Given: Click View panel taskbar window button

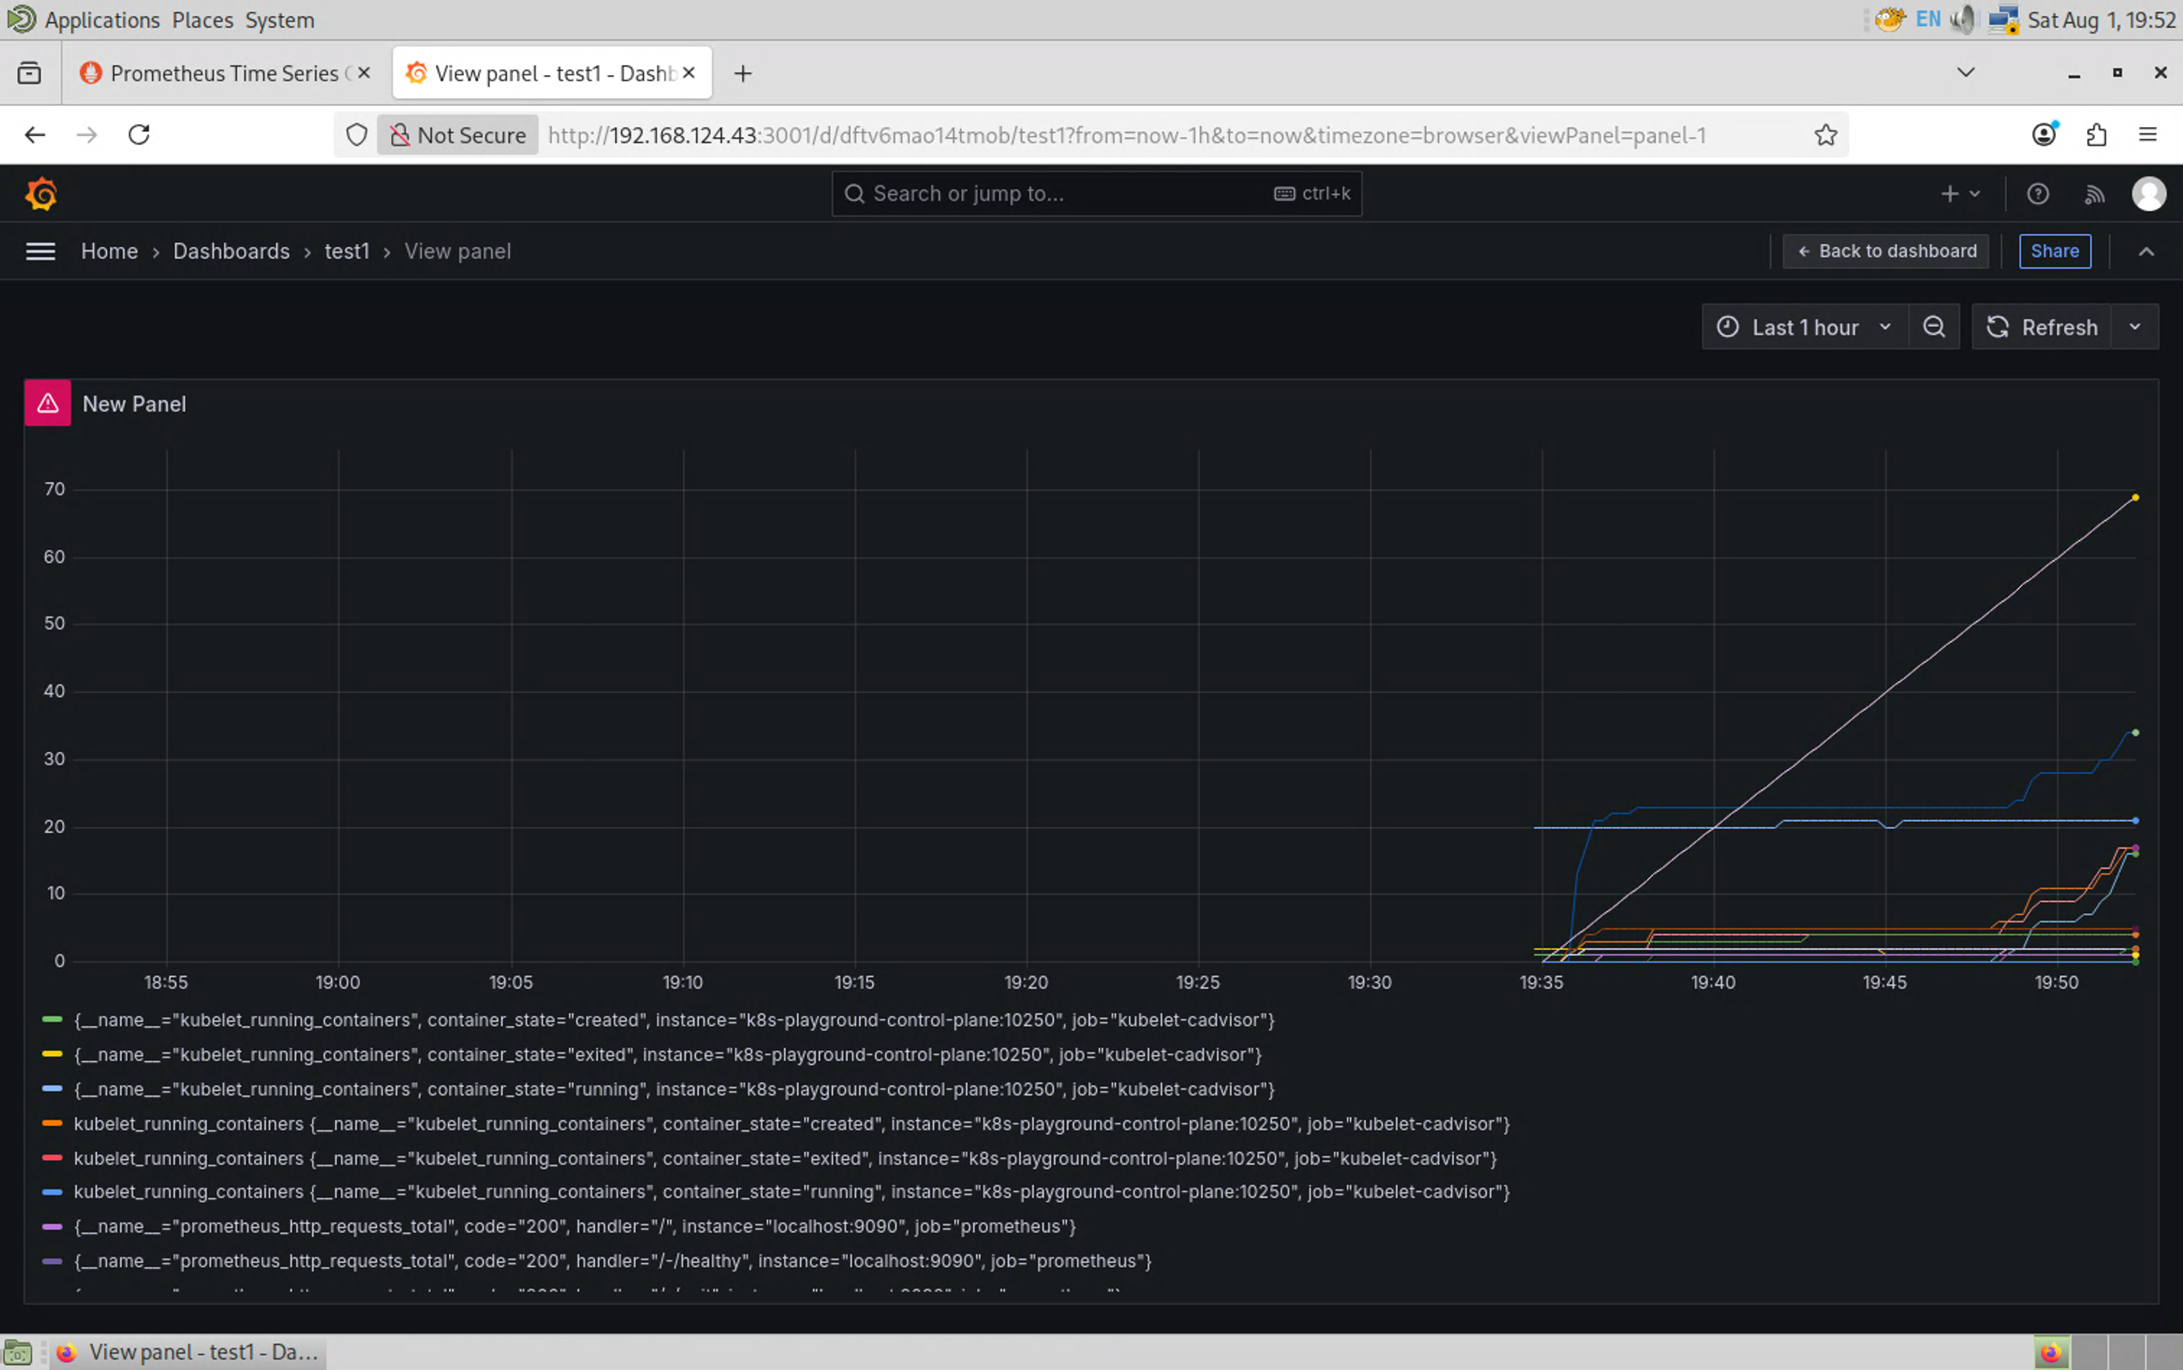Looking at the screenshot, I should click(x=188, y=1353).
